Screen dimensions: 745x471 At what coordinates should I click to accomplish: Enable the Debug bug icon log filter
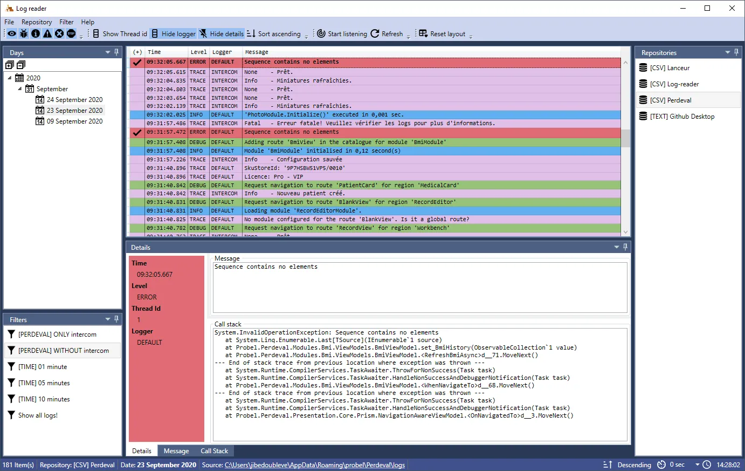point(24,33)
